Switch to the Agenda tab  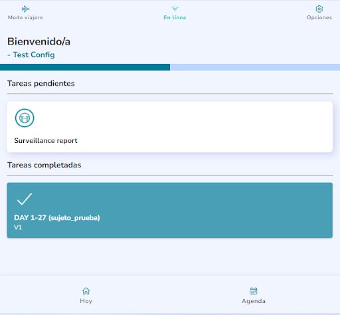tap(254, 295)
